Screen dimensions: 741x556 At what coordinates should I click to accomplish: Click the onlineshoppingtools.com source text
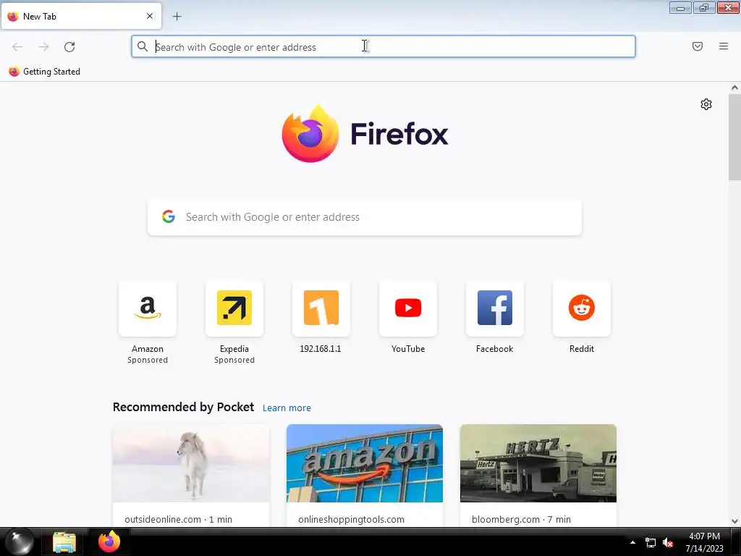(351, 519)
